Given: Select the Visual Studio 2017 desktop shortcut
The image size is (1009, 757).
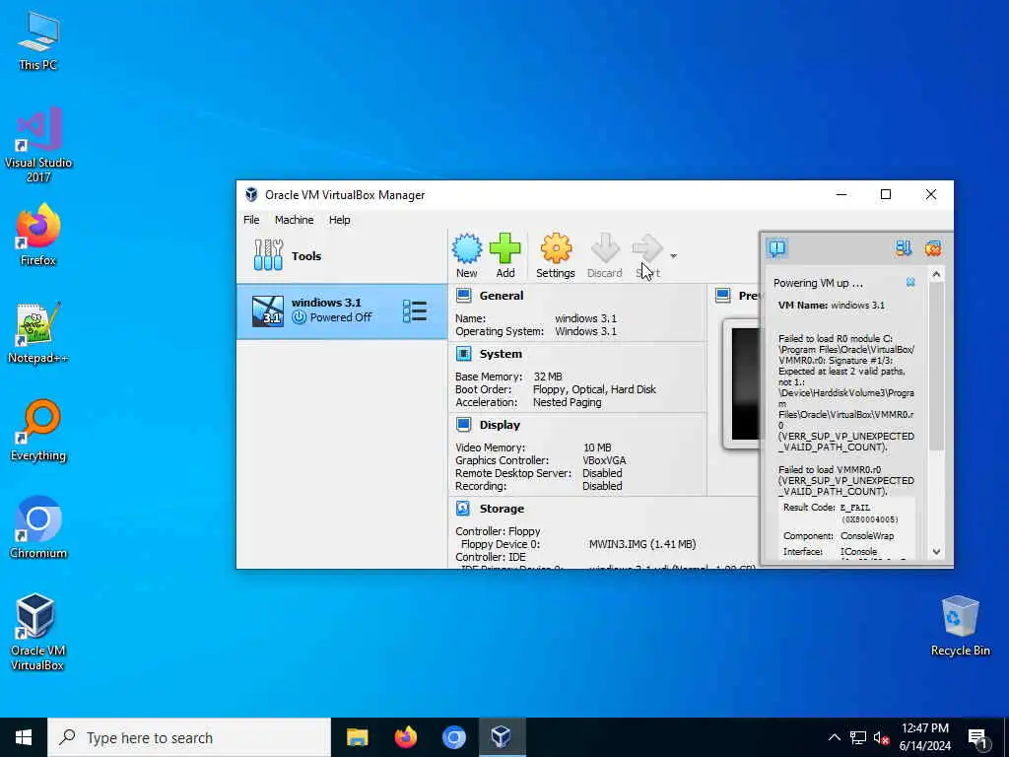Looking at the screenshot, I should (38, 145).
